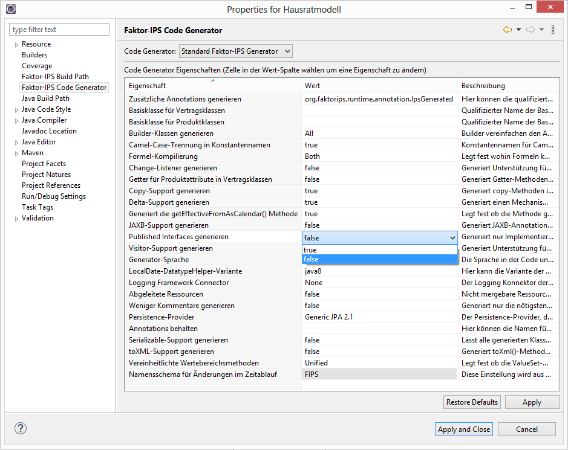568x450 pixels.
Task: Click the help question mark icon
Action: pos(21,428)
